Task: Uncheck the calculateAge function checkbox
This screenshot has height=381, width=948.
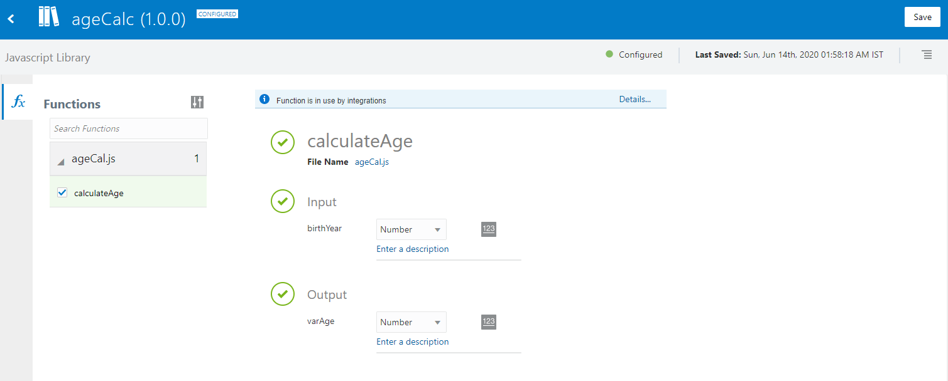Action: [x=62, y=192]
